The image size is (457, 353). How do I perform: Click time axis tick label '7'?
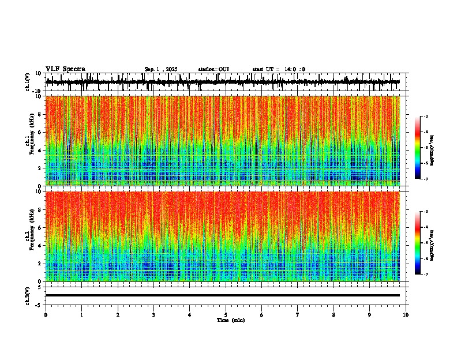[x=298, y=315]
